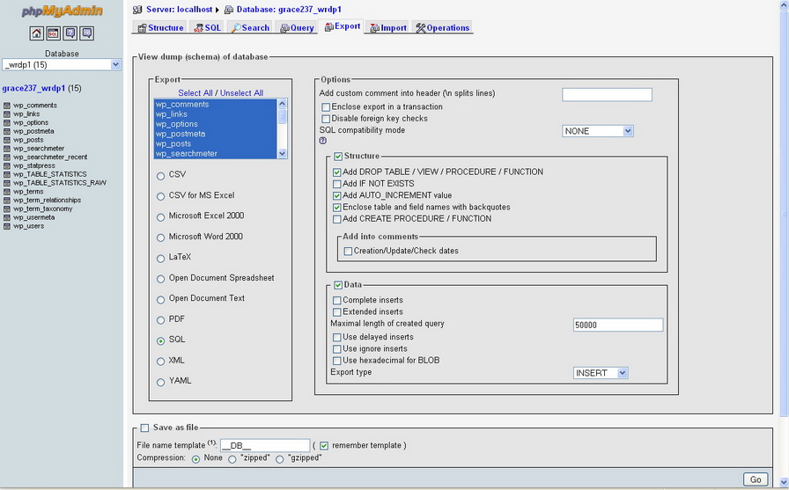The height and width of the screenshot is (490, 789).
Task: Enable Enclose export in a transaction
Action: [326, 107]
